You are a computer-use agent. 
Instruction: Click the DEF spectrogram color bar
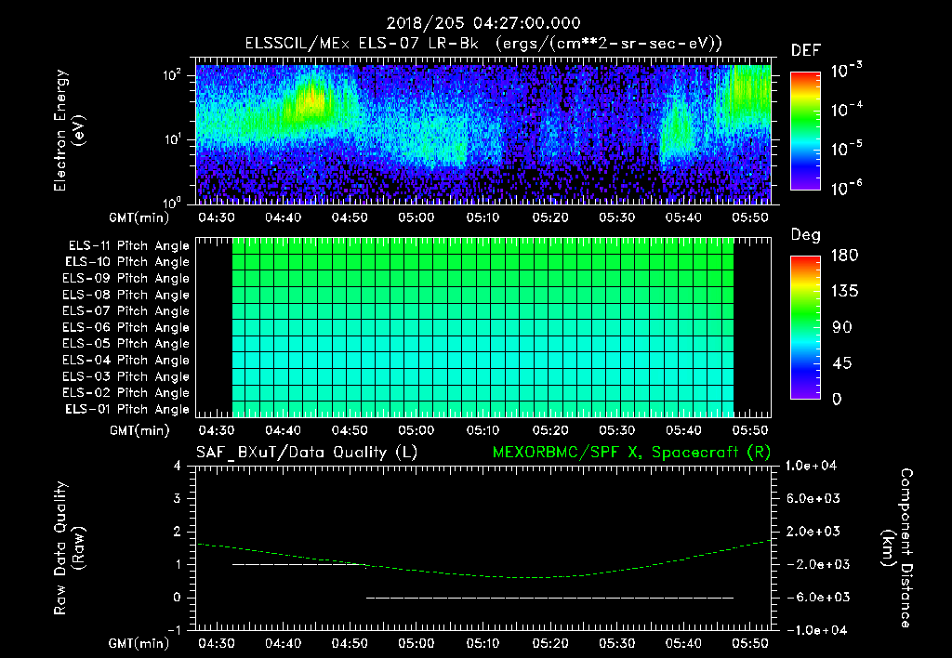pyautogui.click(x=806, y=130)
